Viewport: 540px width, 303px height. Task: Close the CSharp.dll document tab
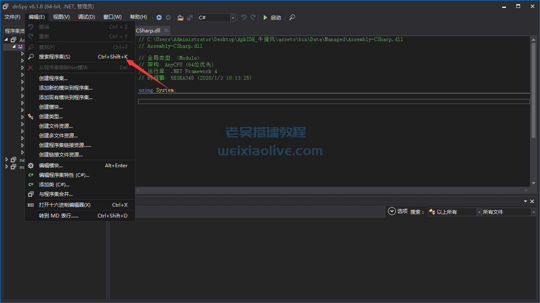point(166,31)
